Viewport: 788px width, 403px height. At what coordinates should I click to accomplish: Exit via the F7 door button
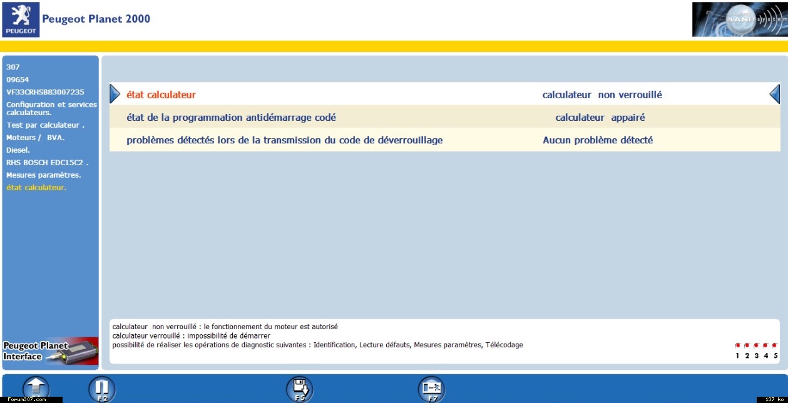click(431, 389)
